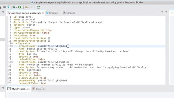This screenshot has width=174, height=98.
Task: Click the Debug bug icon in toolbar
Action: coord(14,7)
